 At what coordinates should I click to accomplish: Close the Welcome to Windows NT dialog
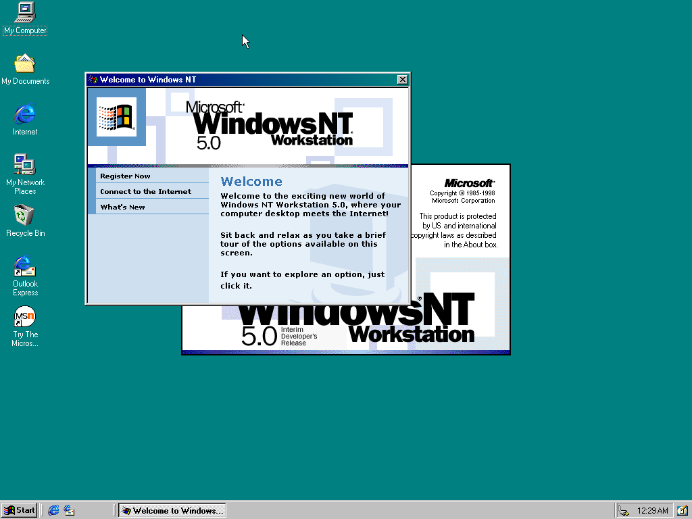coord(403,80)
